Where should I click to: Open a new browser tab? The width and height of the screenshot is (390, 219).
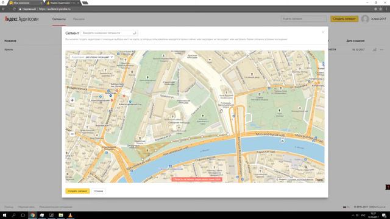(x=85, y=3)
